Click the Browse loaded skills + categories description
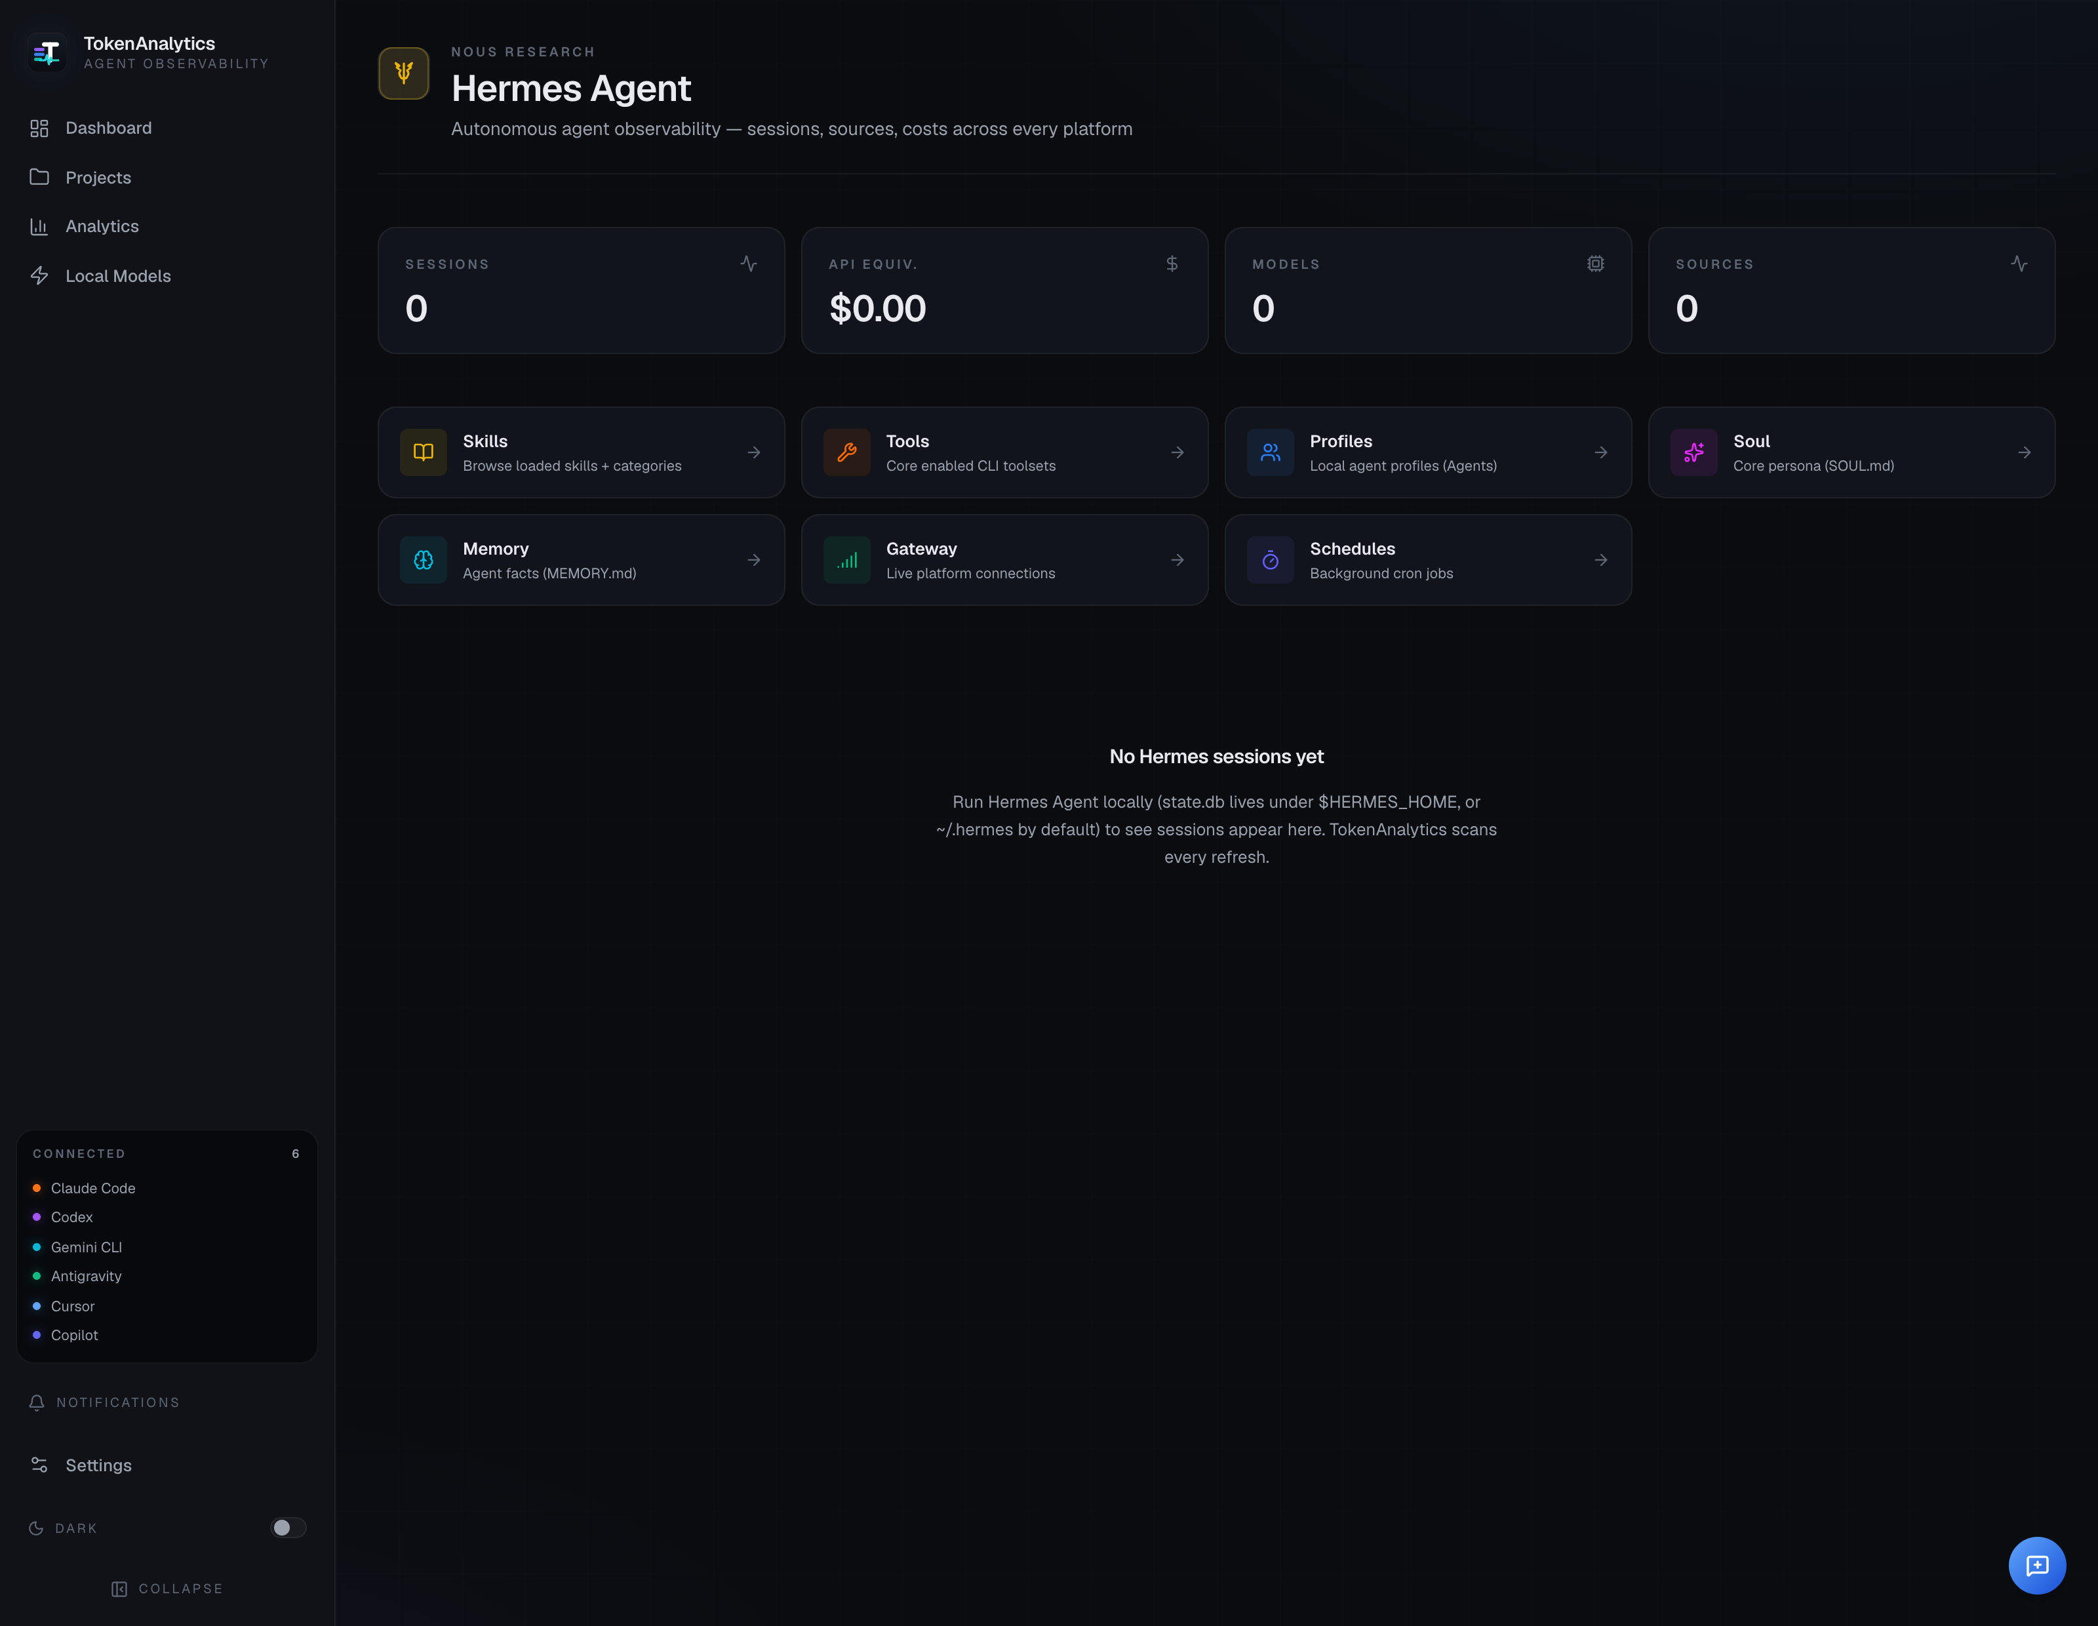2098x1626 pixels. point(572,466)
